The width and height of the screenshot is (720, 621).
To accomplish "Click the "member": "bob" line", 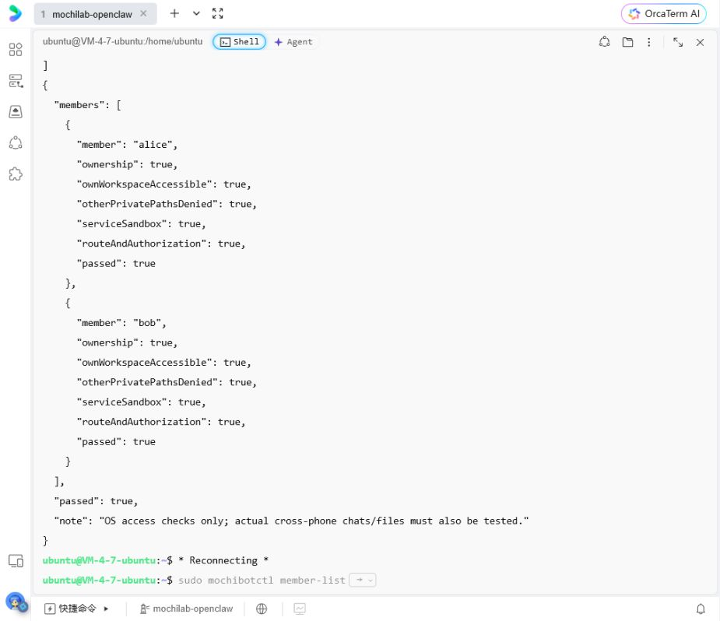I will 121,323.
